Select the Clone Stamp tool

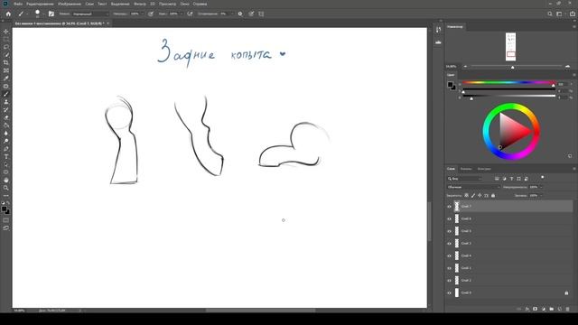coord(6,102)
